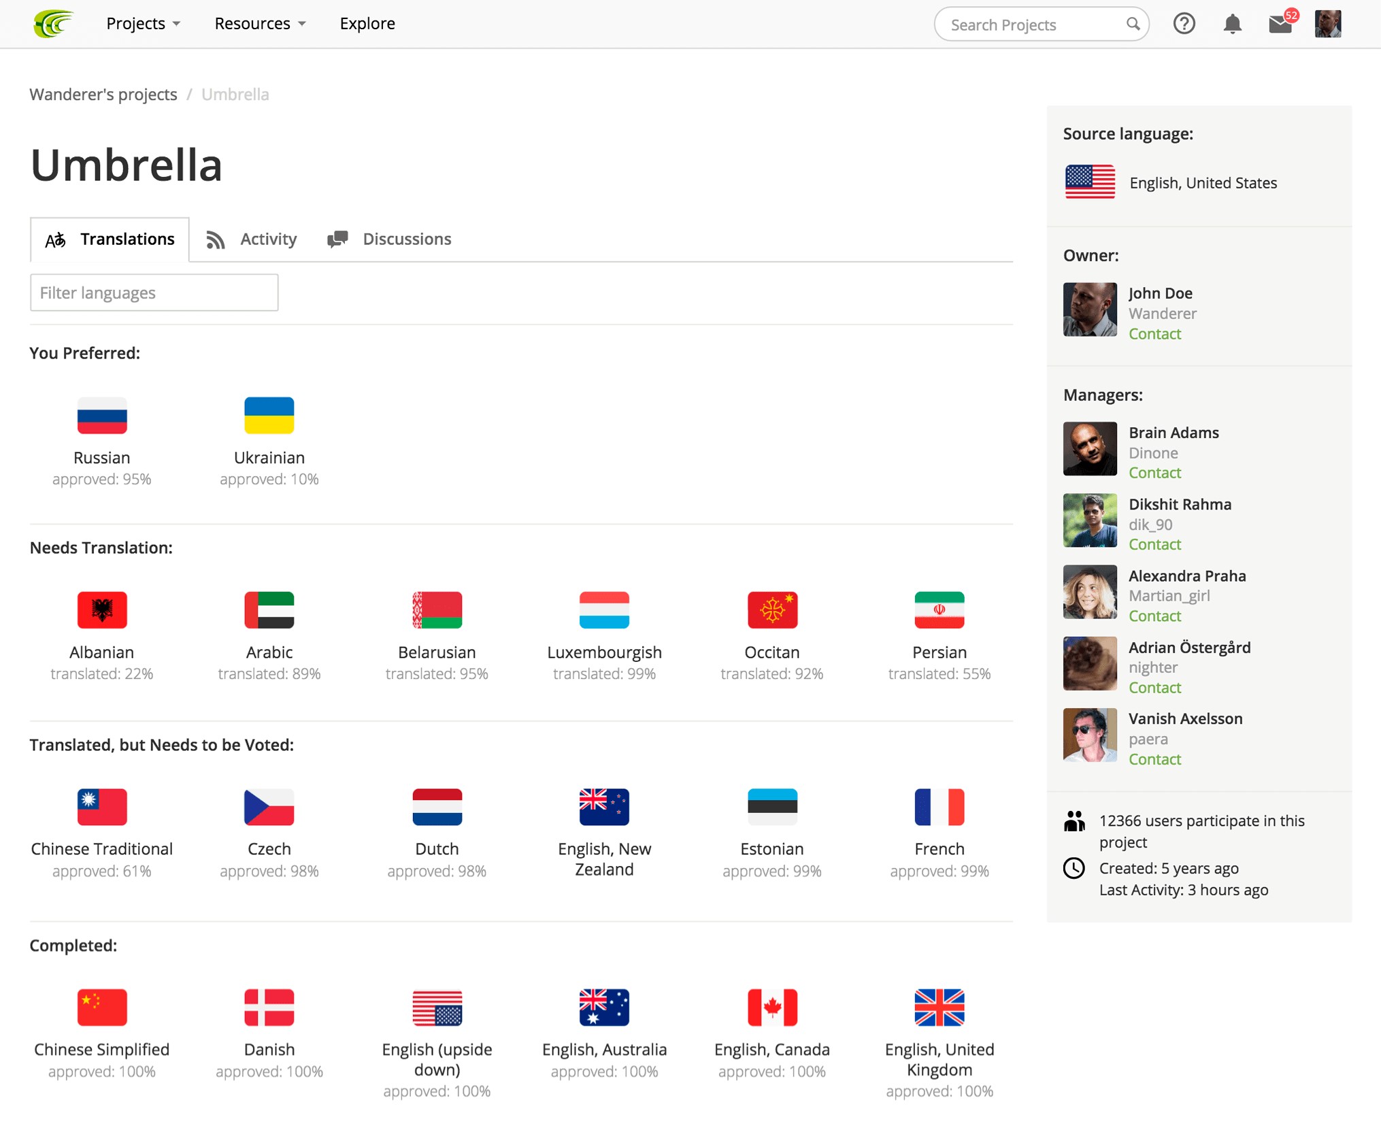Open notifications bell icon
Screen dimensions: 1381x1132
click(1232, 24)
